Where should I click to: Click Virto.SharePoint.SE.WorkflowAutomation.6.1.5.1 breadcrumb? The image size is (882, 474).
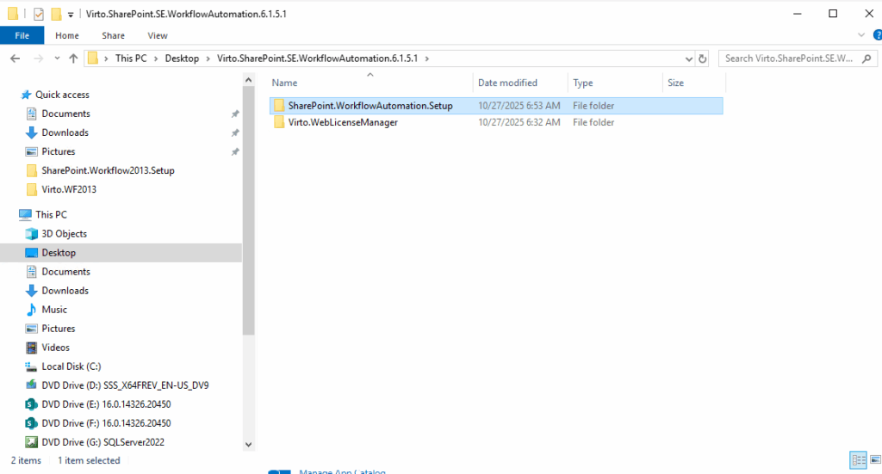point(317,58)
